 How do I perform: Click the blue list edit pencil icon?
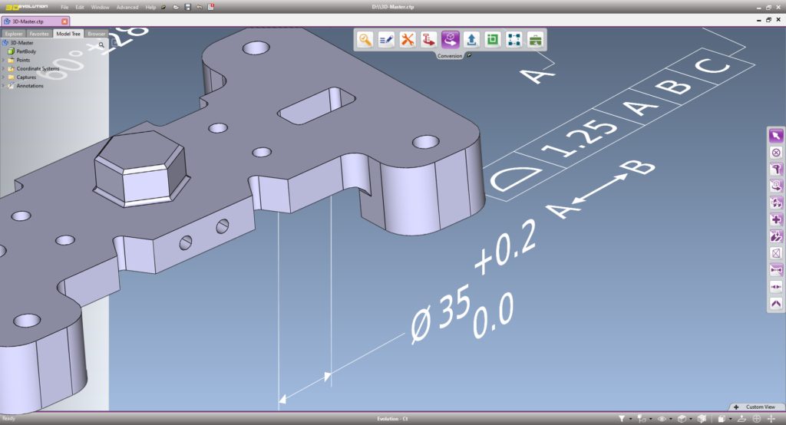click(x=386, y=39)
